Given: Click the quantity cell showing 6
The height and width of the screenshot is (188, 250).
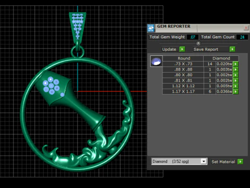Looking at the screenshot, I should (x=210, y=91).
